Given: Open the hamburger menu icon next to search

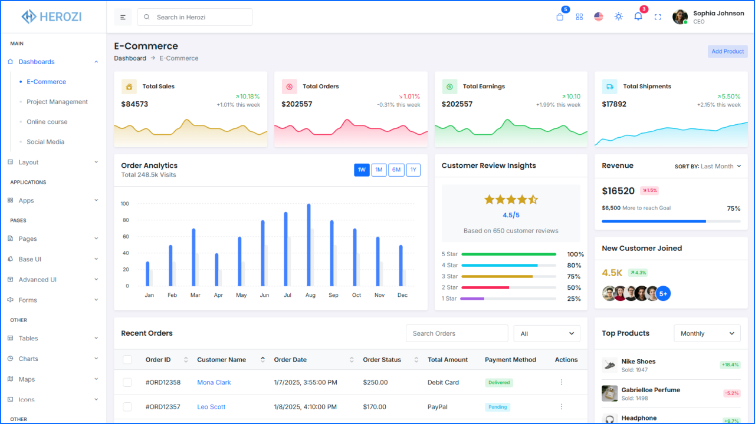Looking at the screenshot, I should point(123,16).
